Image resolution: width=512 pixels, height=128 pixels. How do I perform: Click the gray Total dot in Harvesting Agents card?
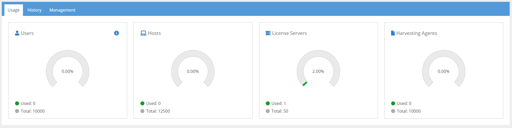[x=393, y=111]
